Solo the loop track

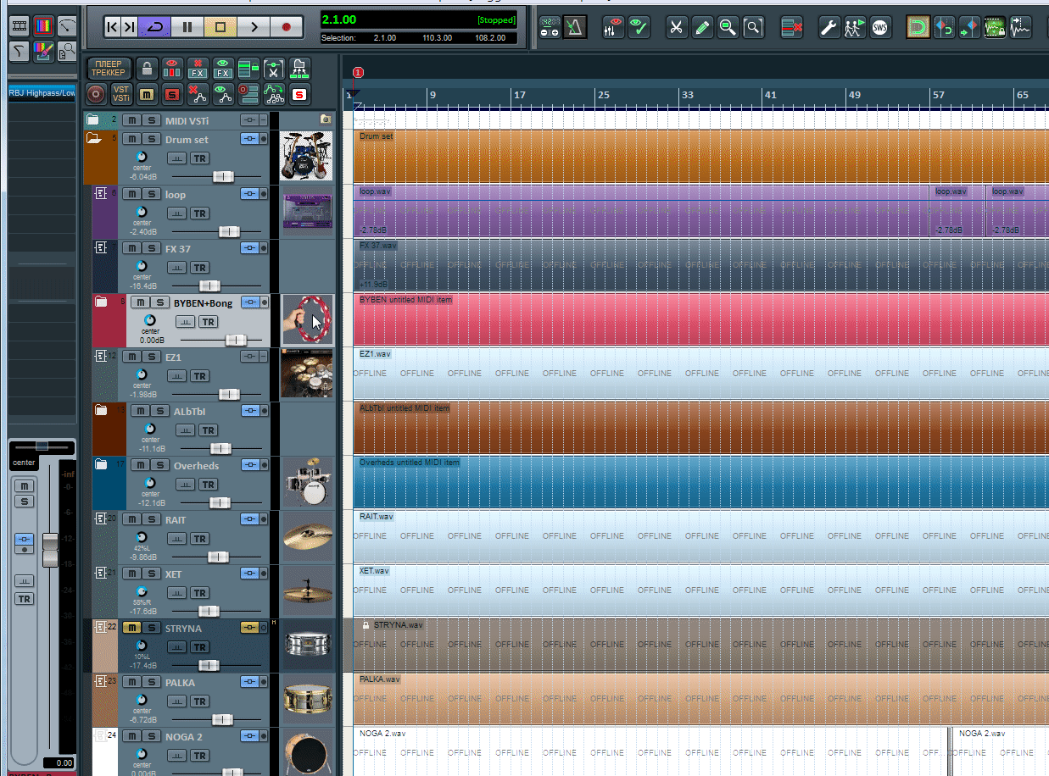point(151,194)
